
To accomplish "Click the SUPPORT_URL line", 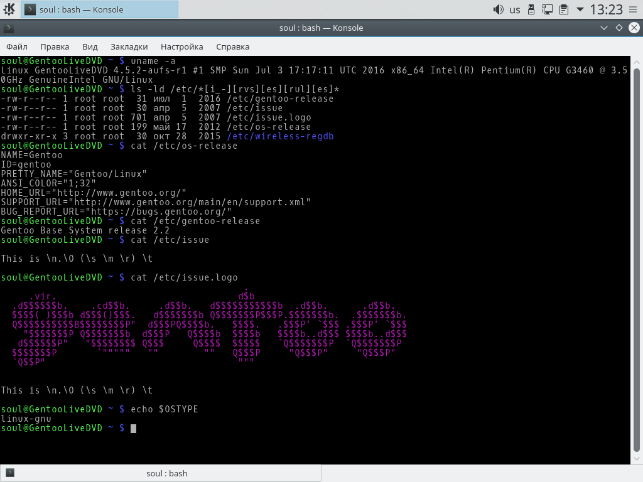I will click(x=156, y=203).
